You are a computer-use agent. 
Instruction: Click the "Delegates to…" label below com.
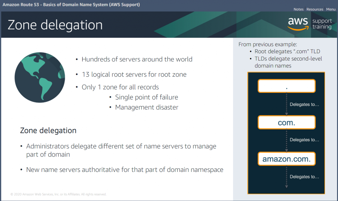click(x=304, y=140)
